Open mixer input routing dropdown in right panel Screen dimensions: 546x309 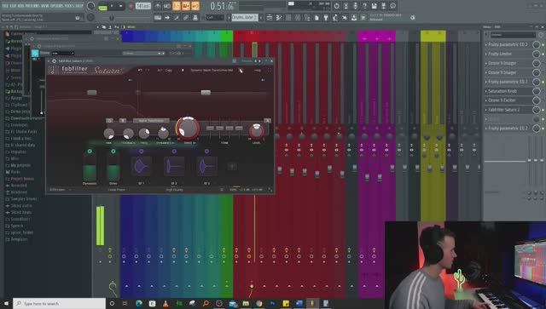tap(514, 35)
